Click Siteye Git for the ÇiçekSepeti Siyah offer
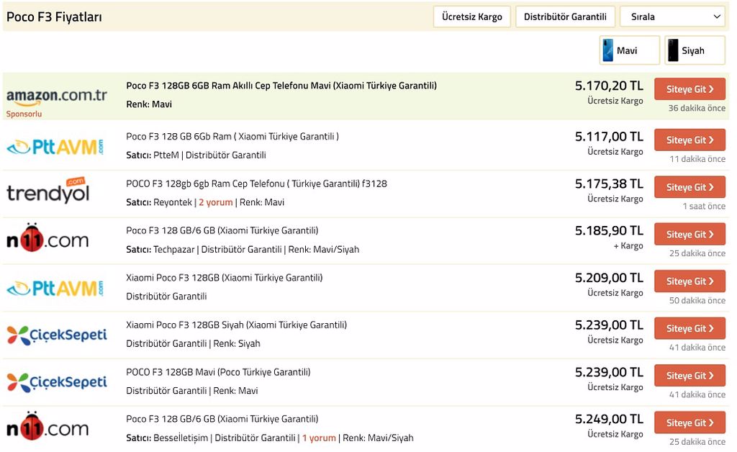The width and height of the screenshot is (737, 452). 689,328
